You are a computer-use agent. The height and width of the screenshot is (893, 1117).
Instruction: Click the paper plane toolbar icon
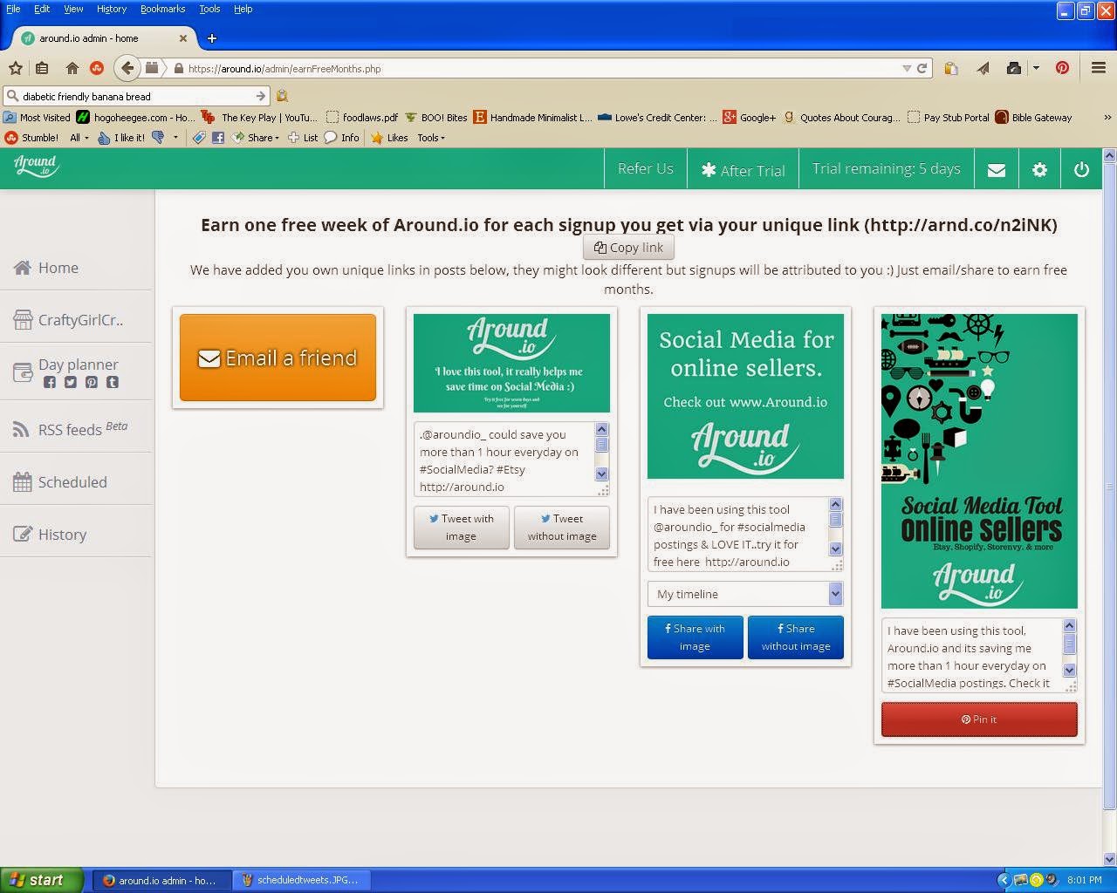pos(983,68)
